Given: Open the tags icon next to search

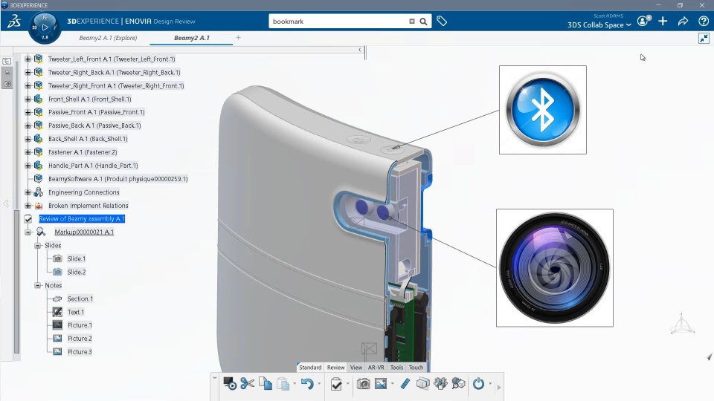Looking at the screenshot, I should point(442,21).
